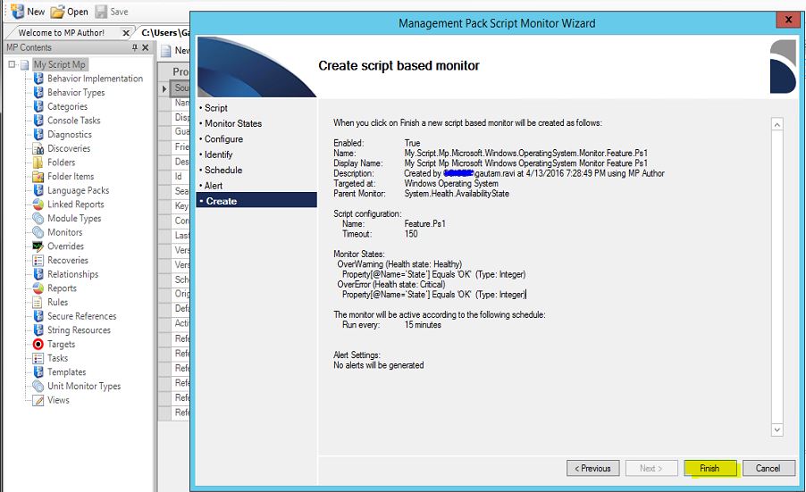
Task: Select the Behavior Types icon
Action: click(38, 93)
